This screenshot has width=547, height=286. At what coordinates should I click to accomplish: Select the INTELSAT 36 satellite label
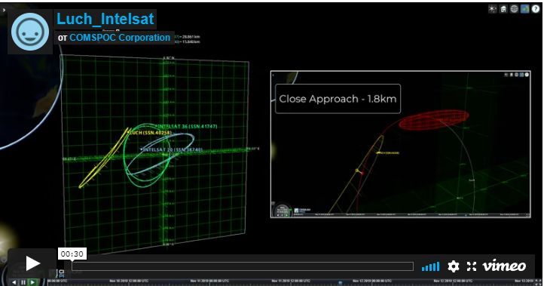pos(187,127)
